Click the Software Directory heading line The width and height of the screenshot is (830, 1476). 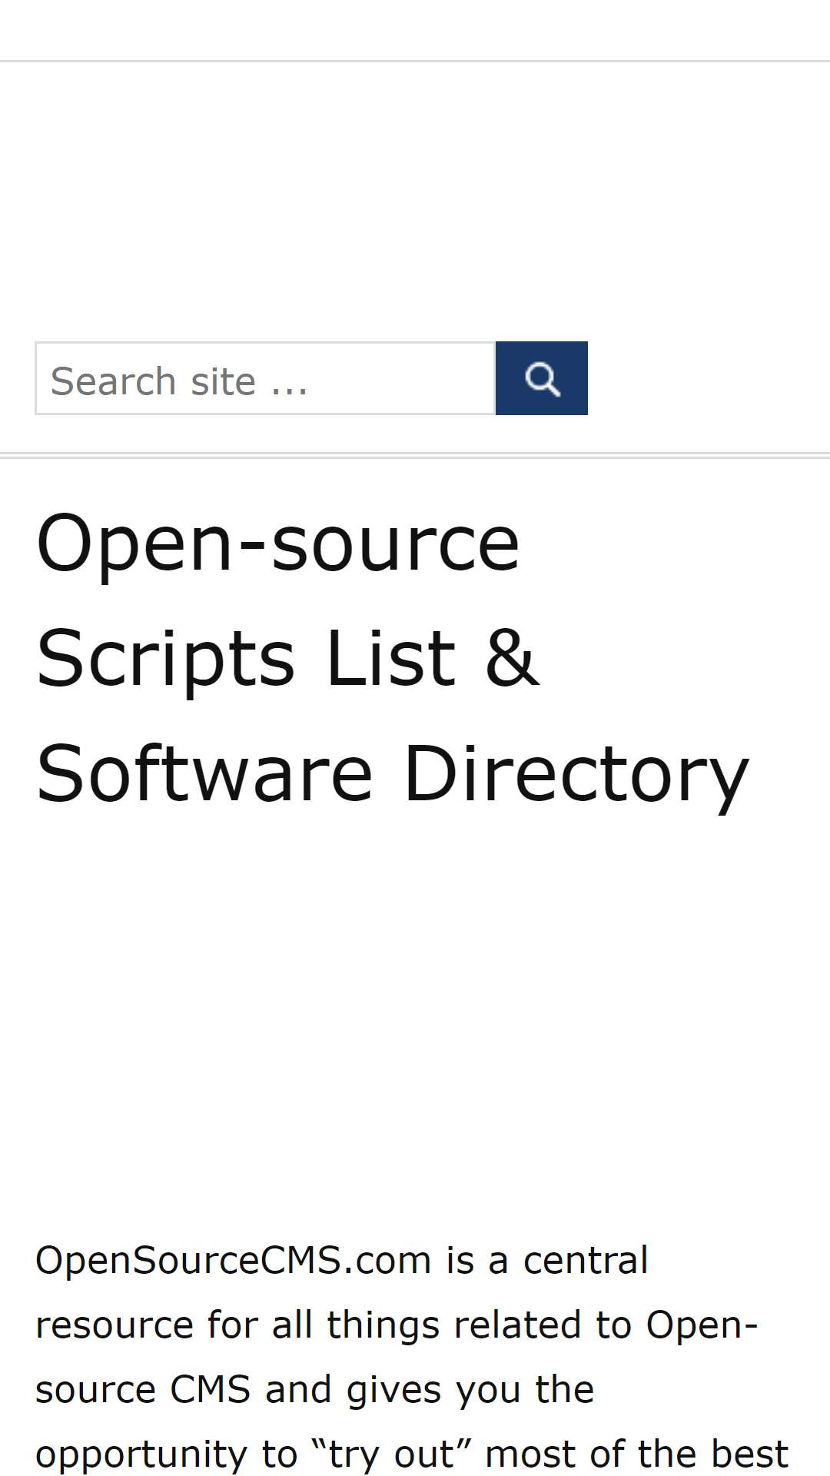click(x=392, y=774)
